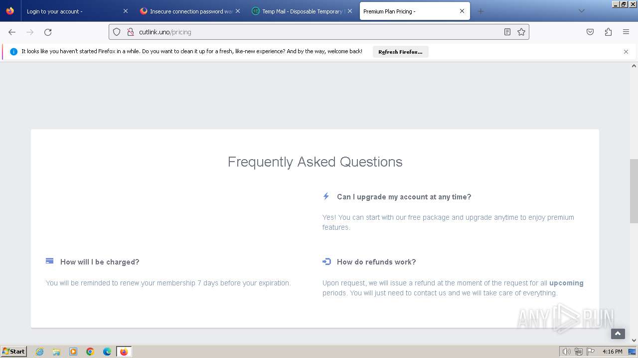Open media player from taskbar
Viewport: 638px width, 358px height.
pyautogui.click(x=73, y=352)
